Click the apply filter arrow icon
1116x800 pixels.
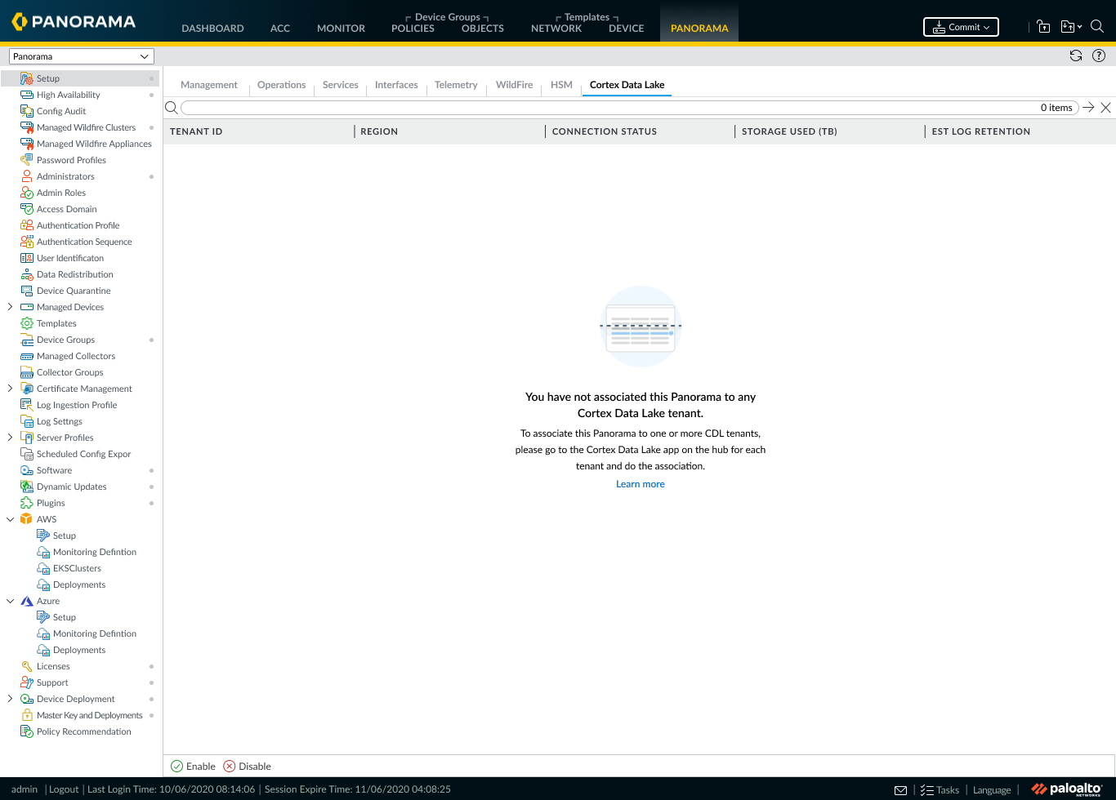(1088, 107)
